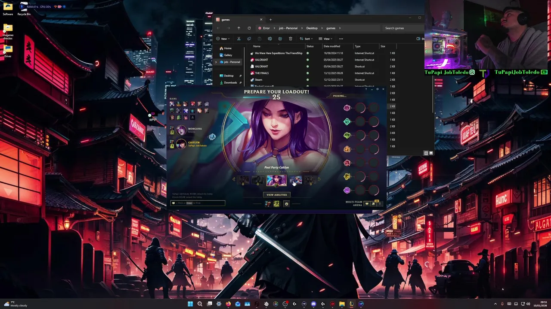The width and height of the screenshot is (551, 309).
Task: Sort files by the Type column header
Action: click(358, 46)
